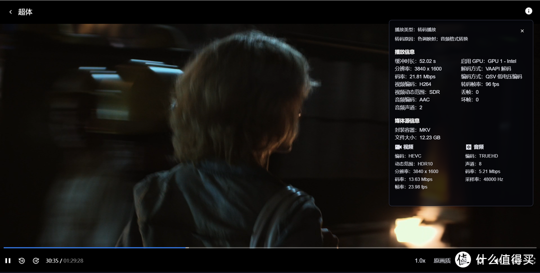Click the 30:35 current time display

pos(52,261)
